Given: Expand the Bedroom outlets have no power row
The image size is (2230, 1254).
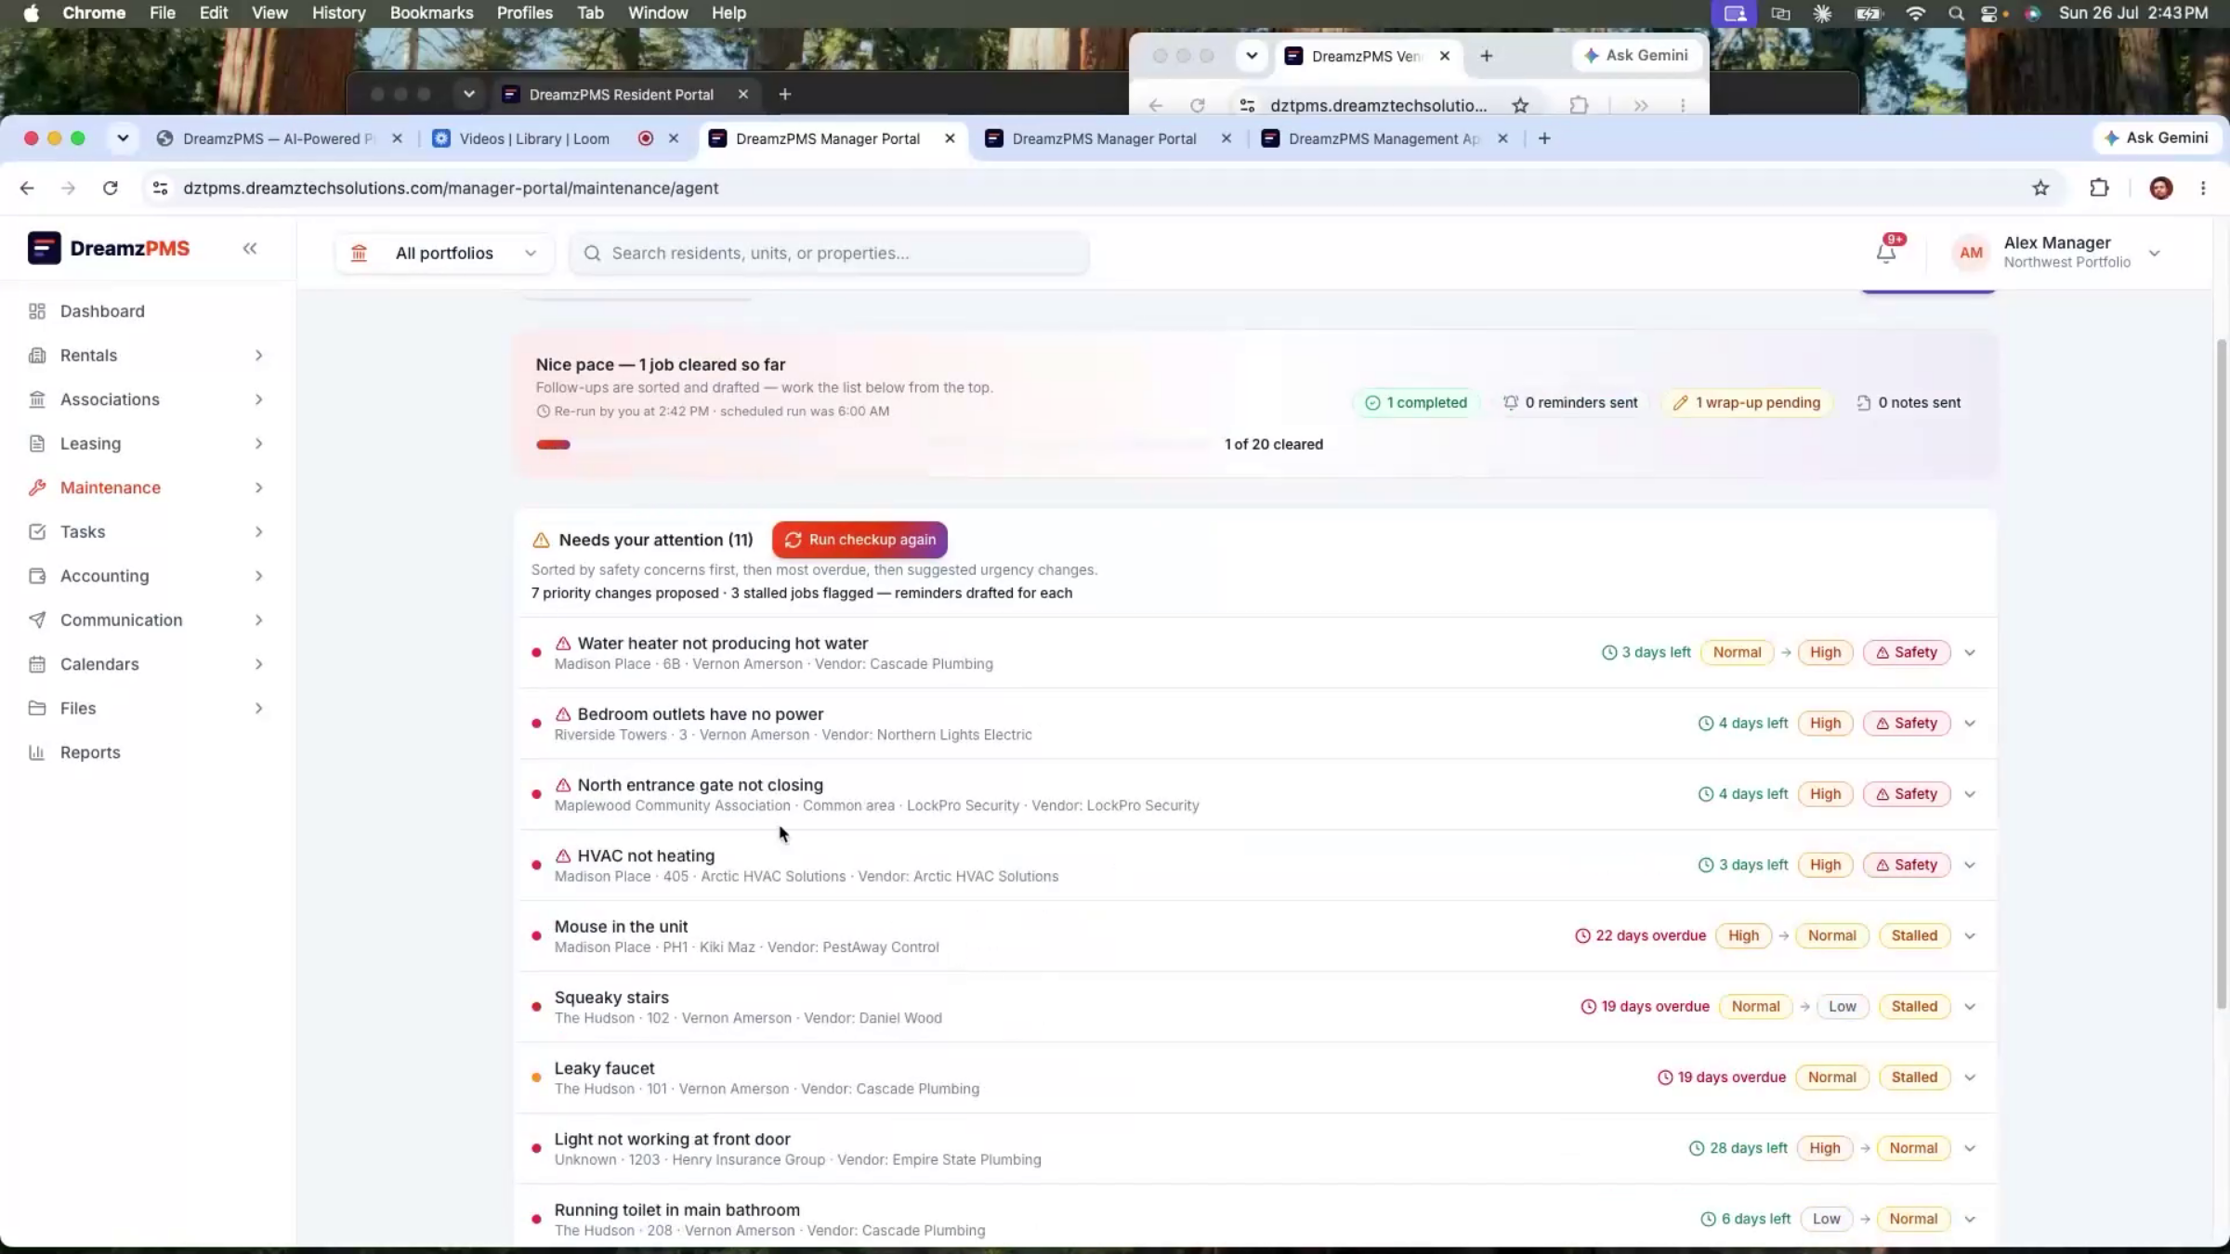Looking at the screenshot, I should 1970,723.
